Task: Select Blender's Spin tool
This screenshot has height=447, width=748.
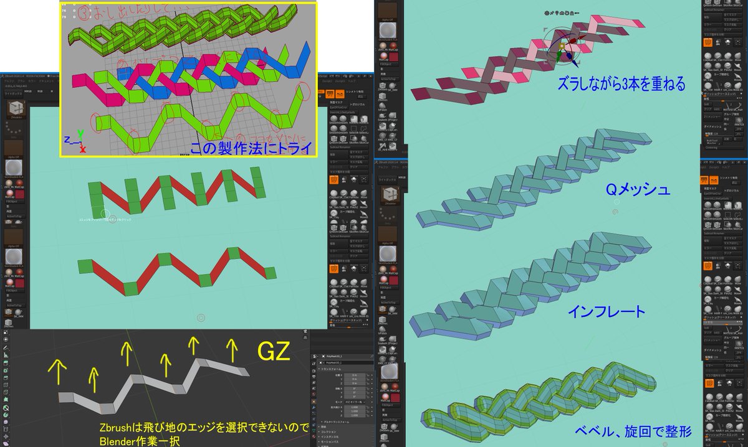Action: point(6,414)
